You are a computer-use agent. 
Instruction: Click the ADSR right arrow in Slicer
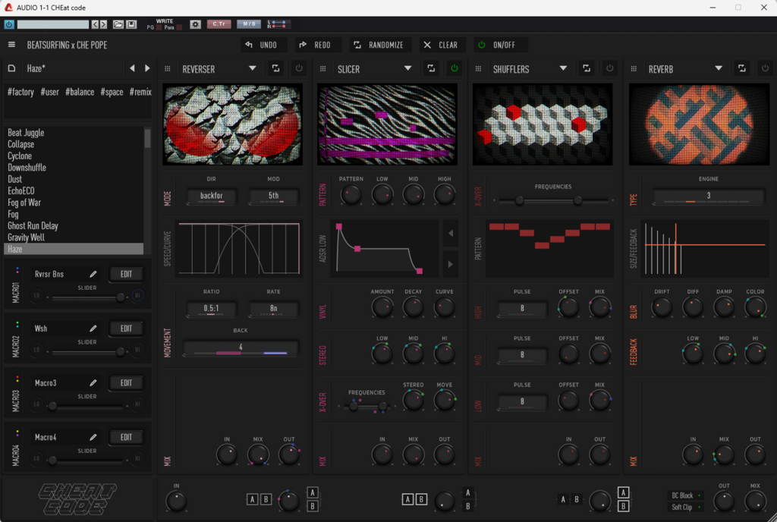pyautogui.click(x=451, y=264)
